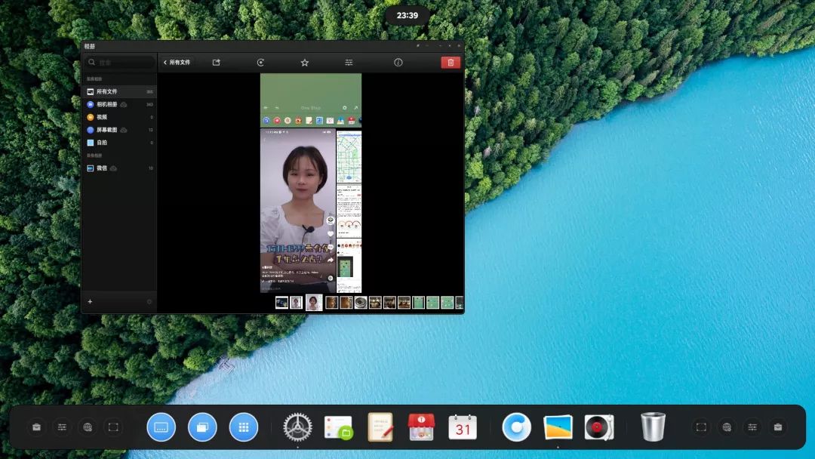Click the cloud icon beside 微信
815x459 pixels.
click(113, 168)
